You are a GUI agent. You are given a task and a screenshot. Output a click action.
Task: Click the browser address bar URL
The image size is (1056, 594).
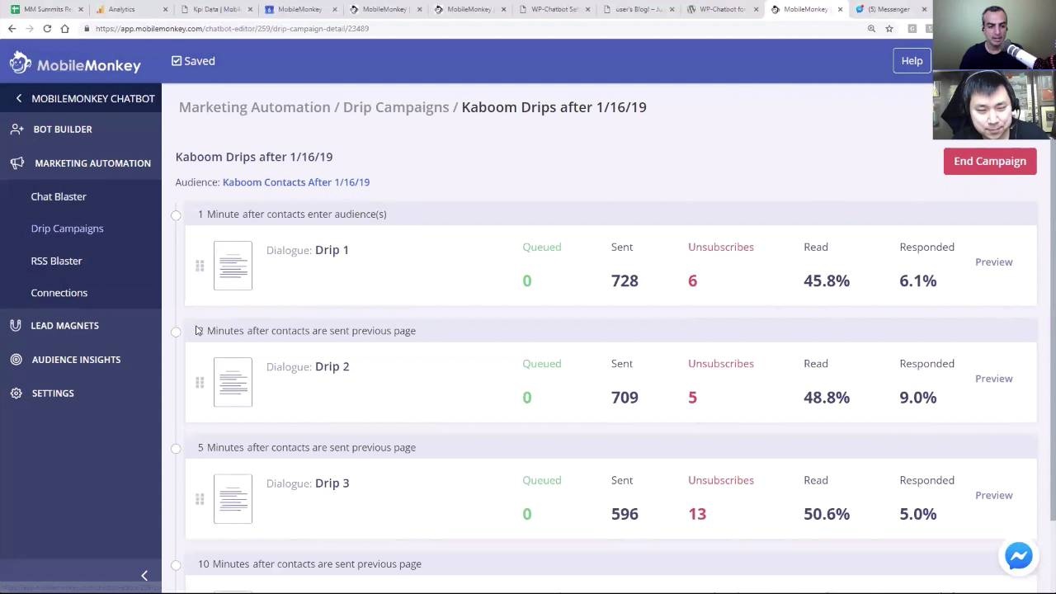coord(232,29)
